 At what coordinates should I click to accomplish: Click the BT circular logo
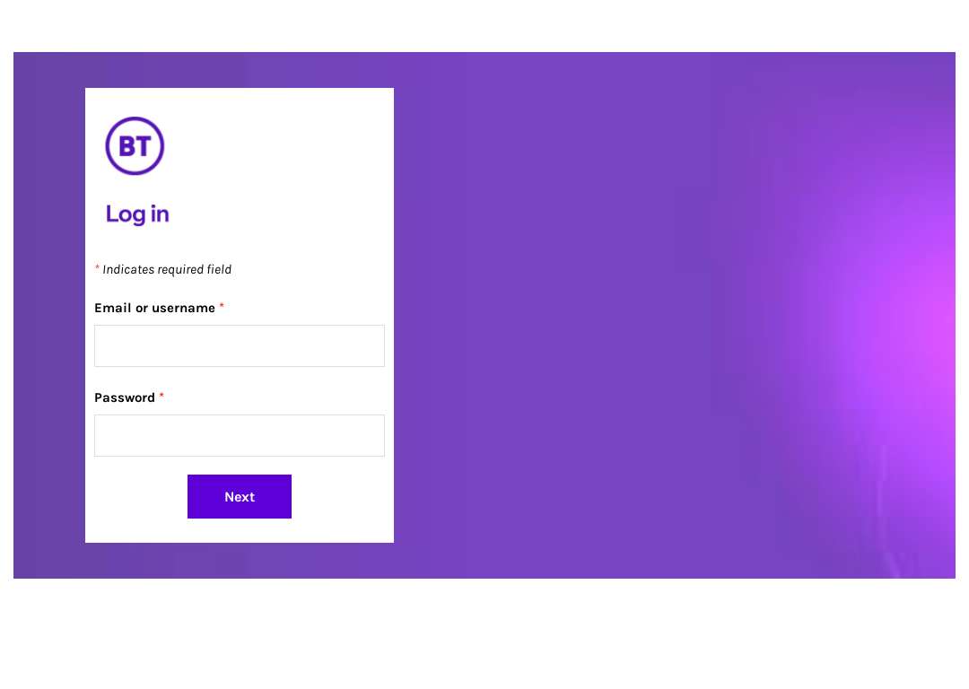click(135, 146)
